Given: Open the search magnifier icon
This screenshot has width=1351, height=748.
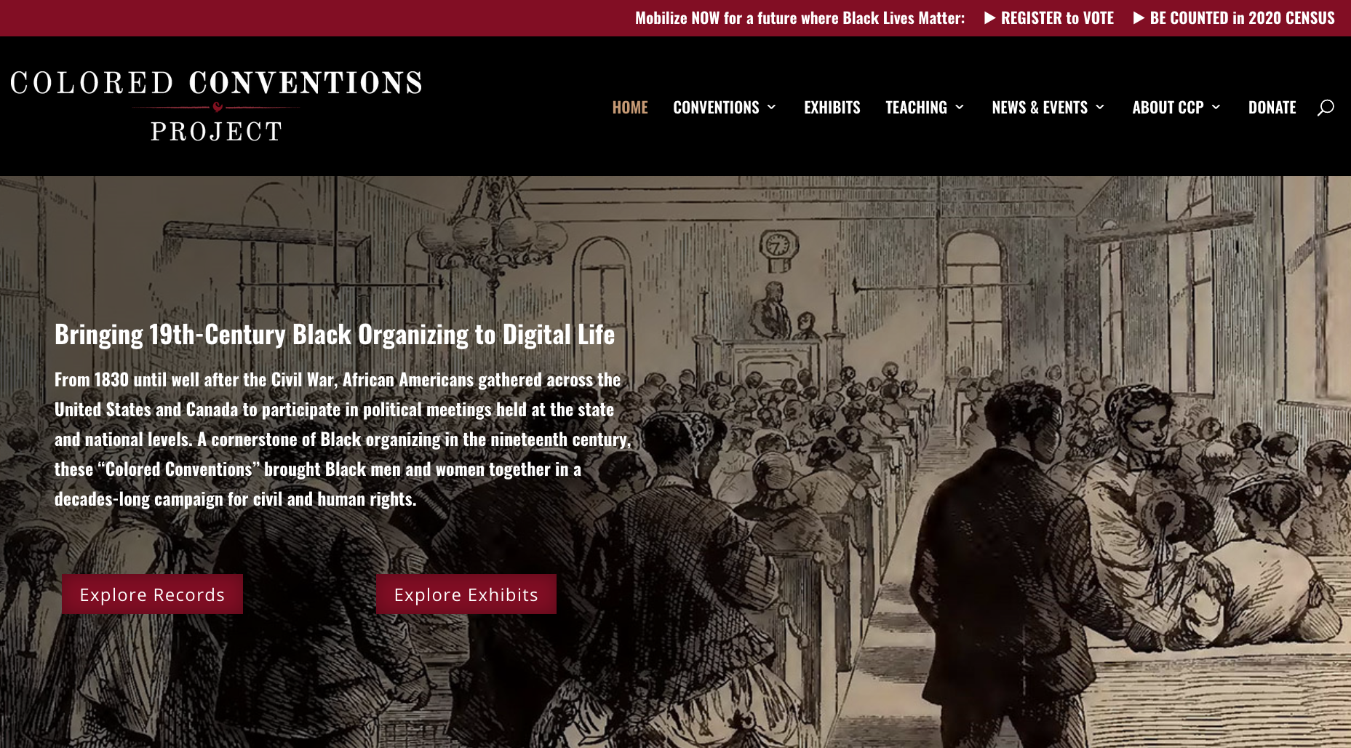Looking at the screenshot, I should (1326, 108).
